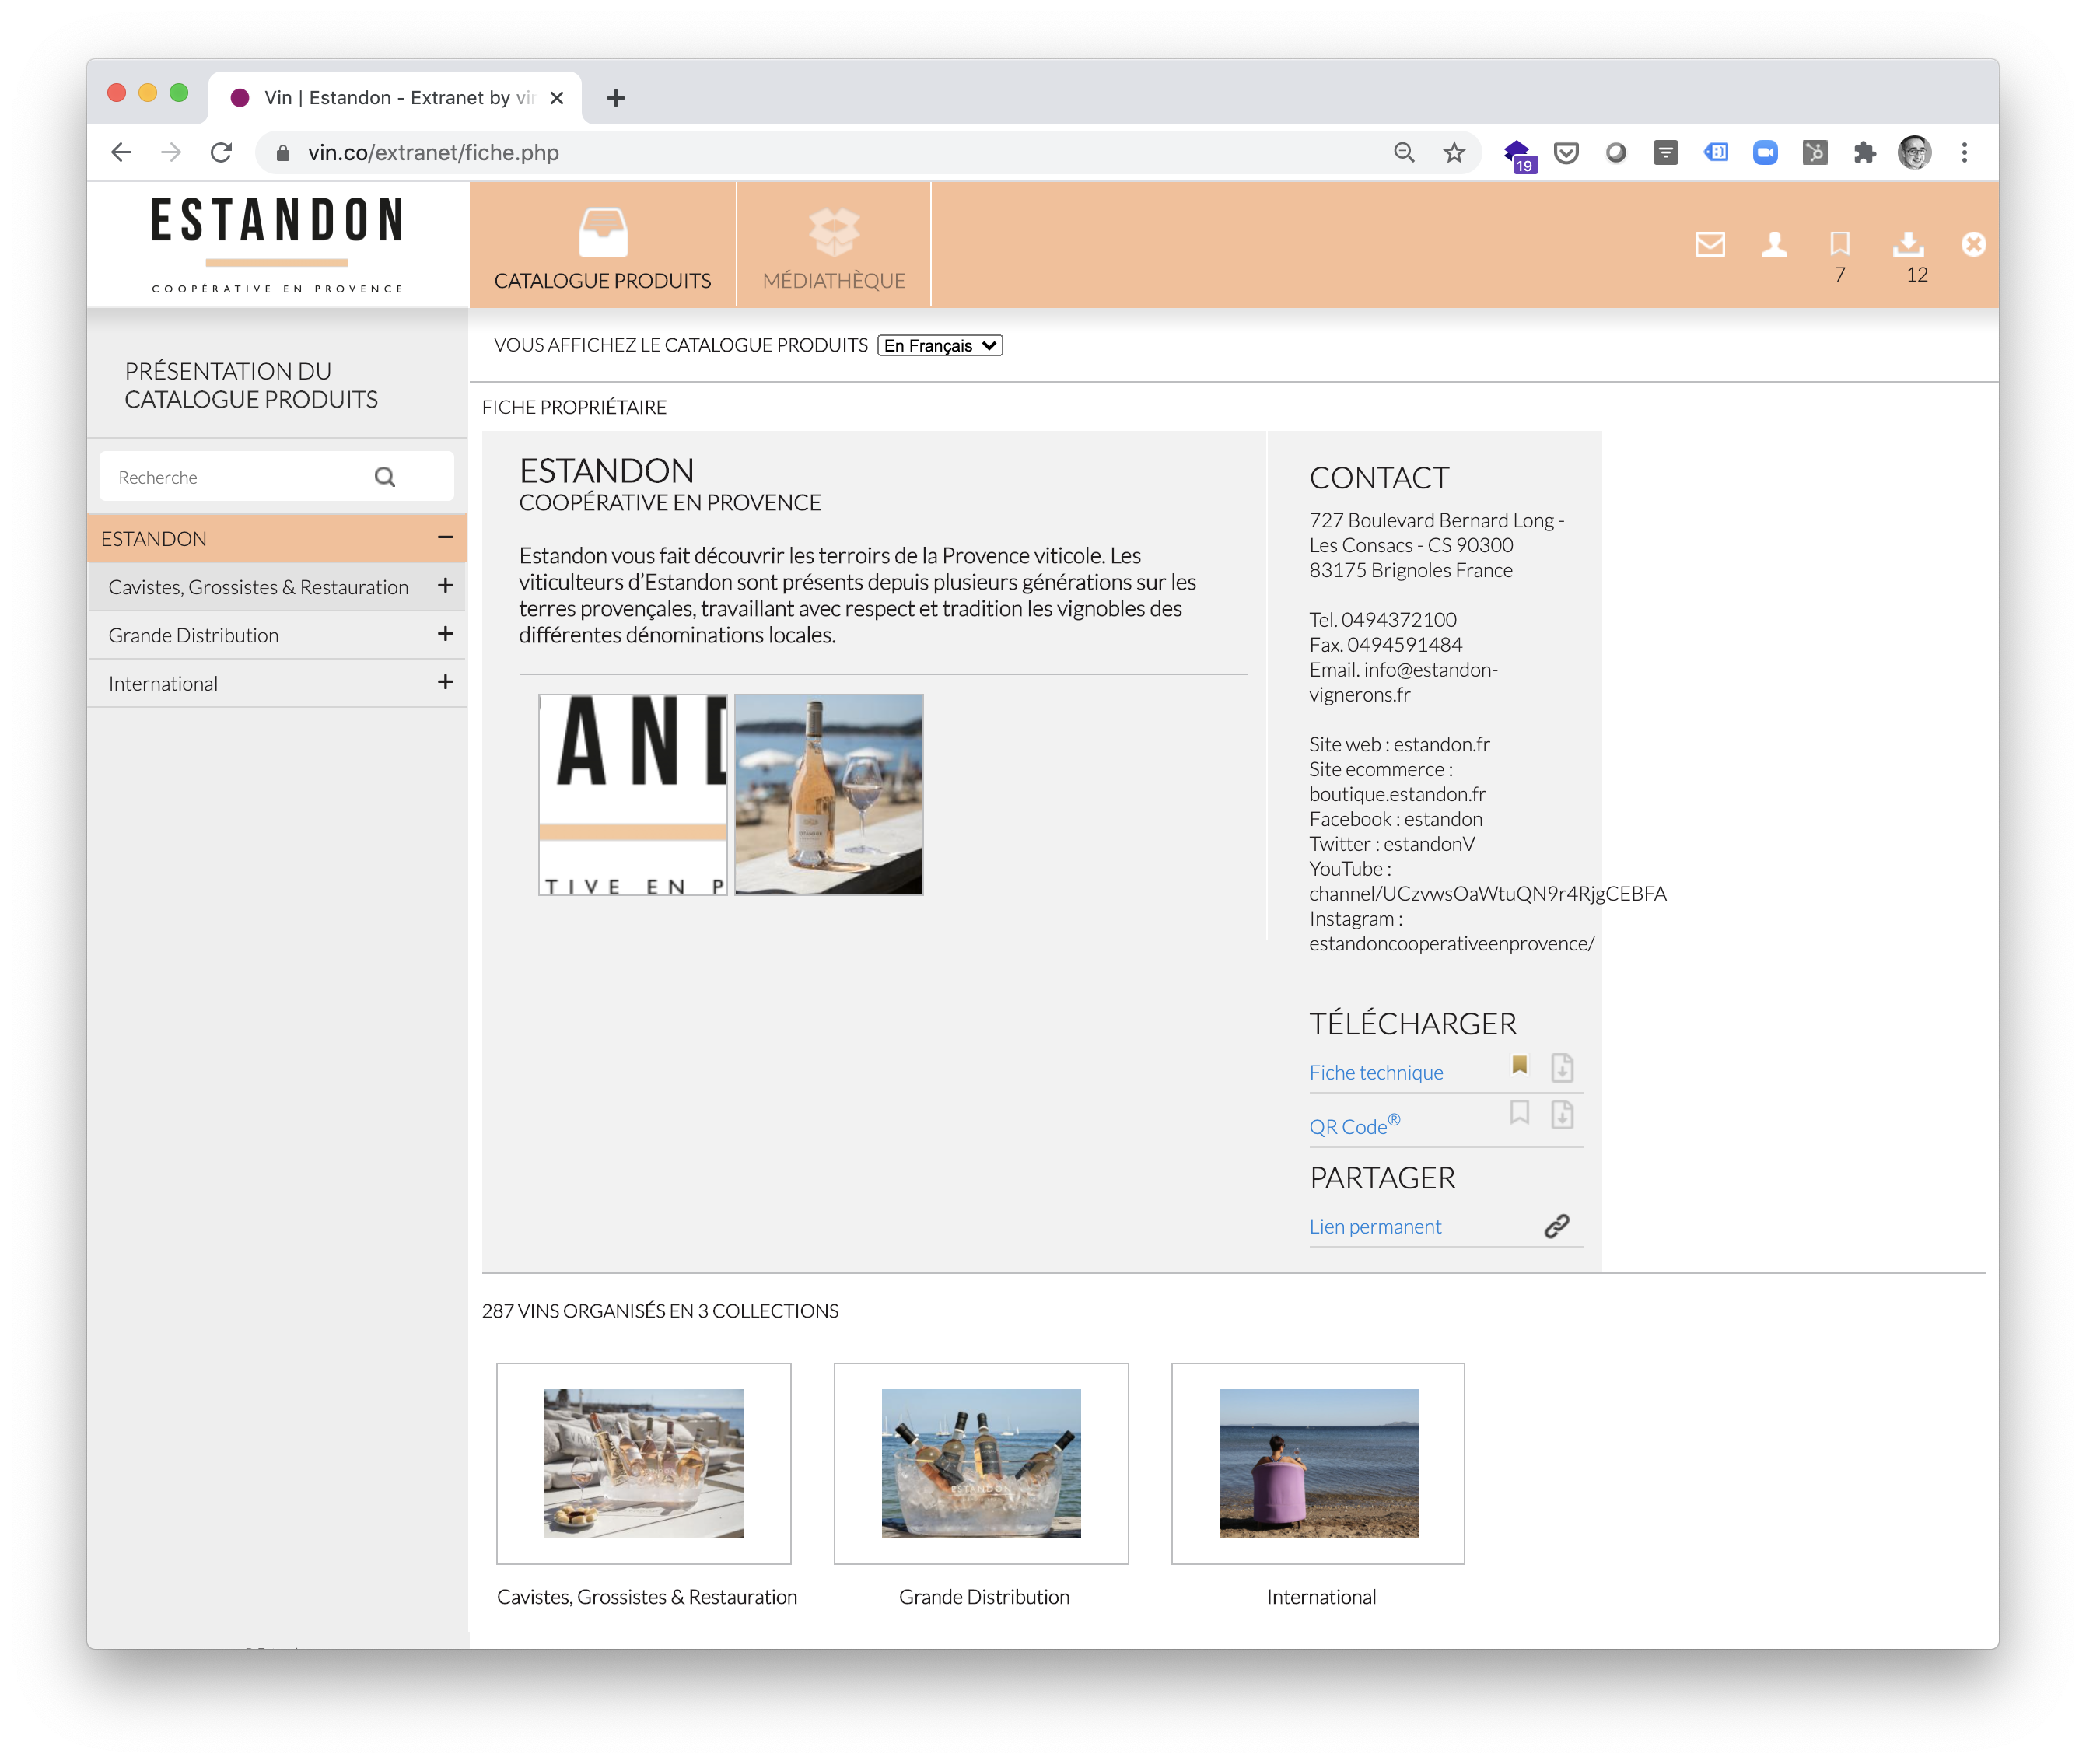Open the QR Code link

coord(1354,1125)
